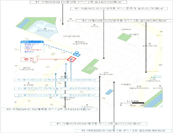173x133 pixels.
Task: Select the red 본건 diamond marker
Action: (x=72, y=59)
